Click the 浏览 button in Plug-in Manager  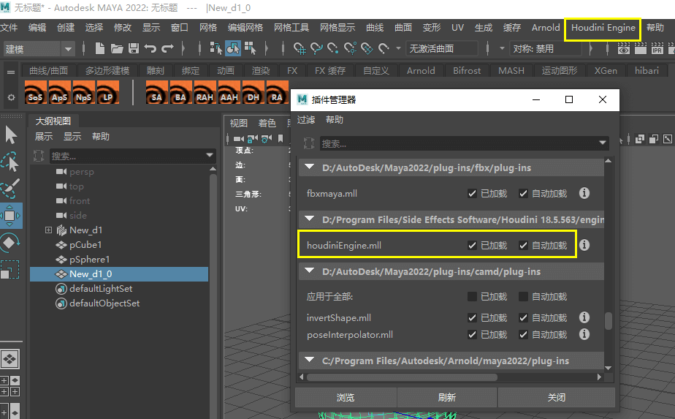(x=346, y=397)
